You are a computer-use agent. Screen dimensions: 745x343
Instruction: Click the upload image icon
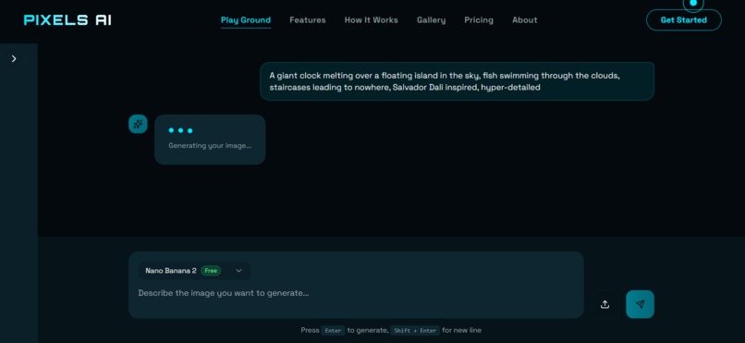605,304
